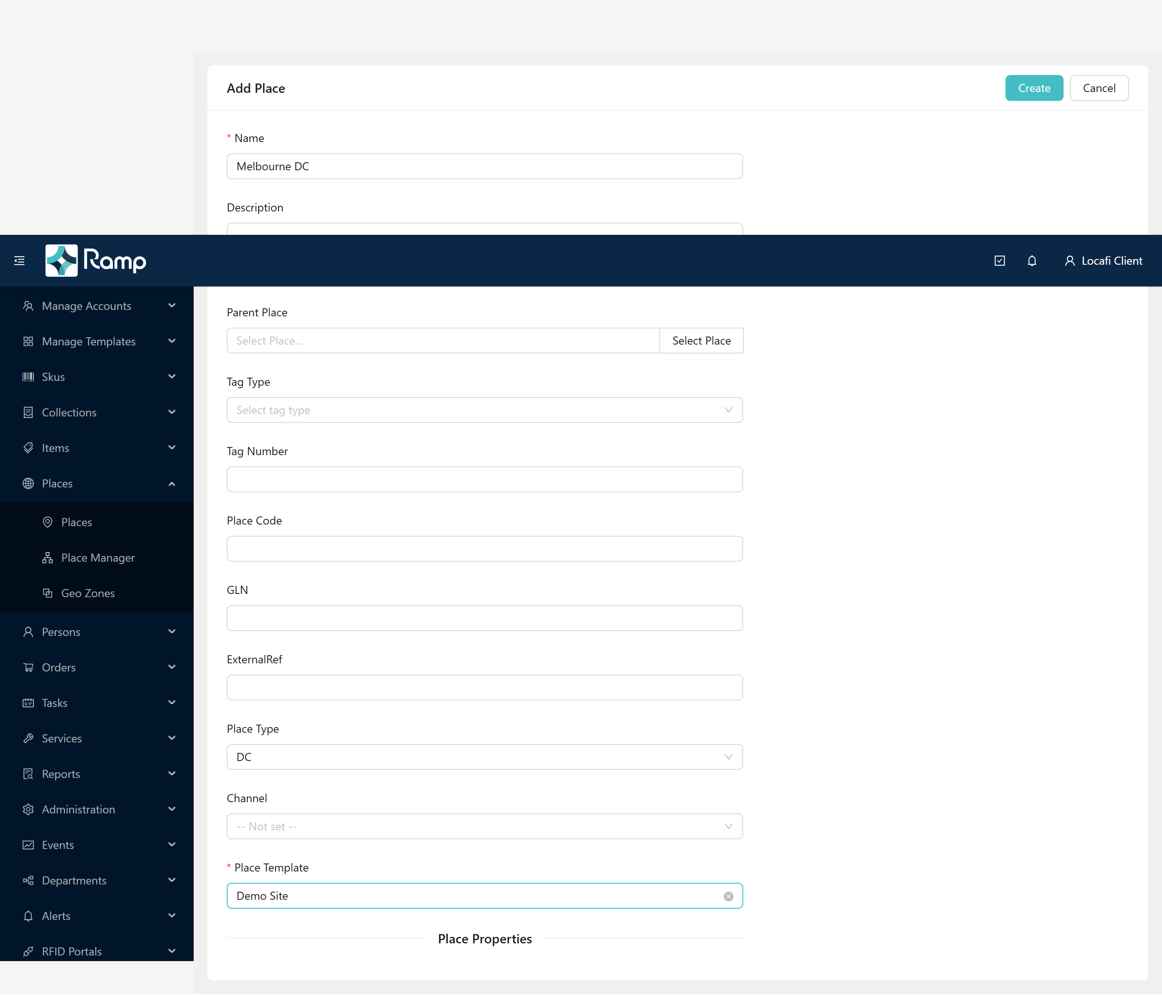Image resolution: width=1162 pixels, height=995 pixels.
Task: Open the Tag Type dropdown
Action: pyautogui.click(x=485, y=410)
